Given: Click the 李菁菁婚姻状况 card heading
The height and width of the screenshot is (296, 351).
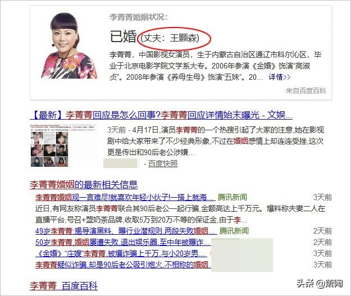Looking at the screenshot, I should 138,17.
